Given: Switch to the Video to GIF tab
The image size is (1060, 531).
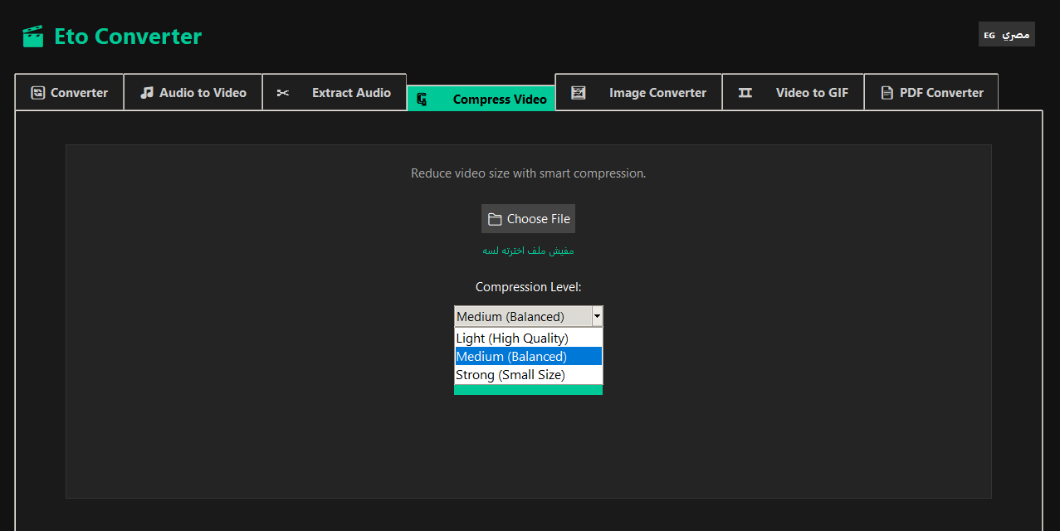Looking at the screenshot, I should point(794,92).
